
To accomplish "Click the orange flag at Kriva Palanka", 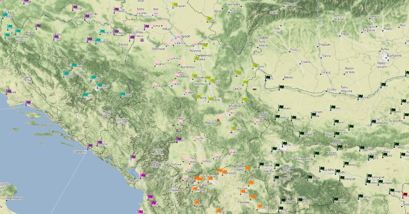I will [x=248, y=168].
